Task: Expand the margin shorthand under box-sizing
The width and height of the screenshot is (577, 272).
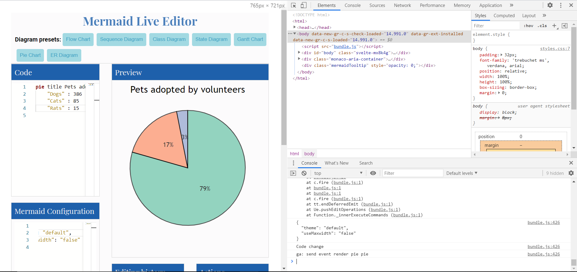Action: [x=499, y=93]
